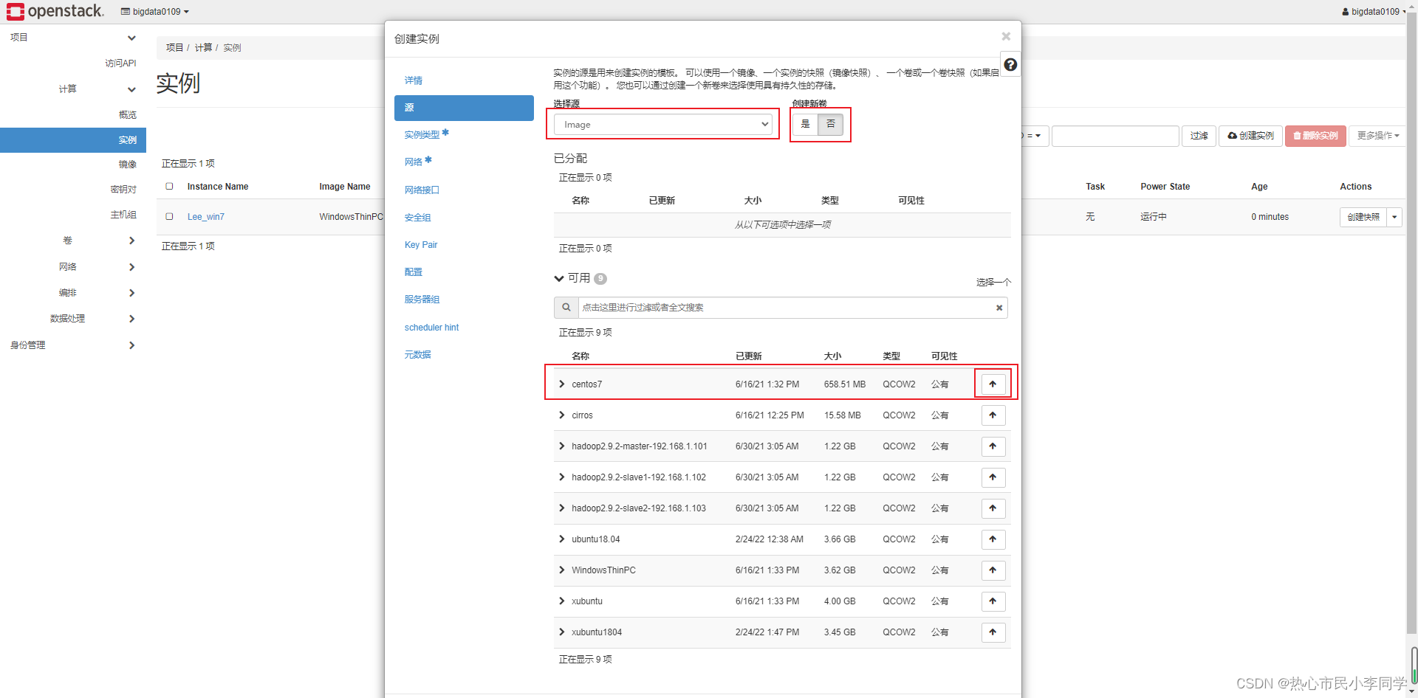Screen dimensions: 1418x698
Task: Open 概览 in sidebar
Action: (x=127, y=115)
